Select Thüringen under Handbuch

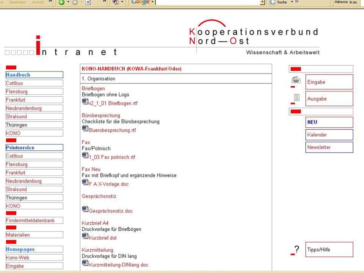click(x=34, y=125)
